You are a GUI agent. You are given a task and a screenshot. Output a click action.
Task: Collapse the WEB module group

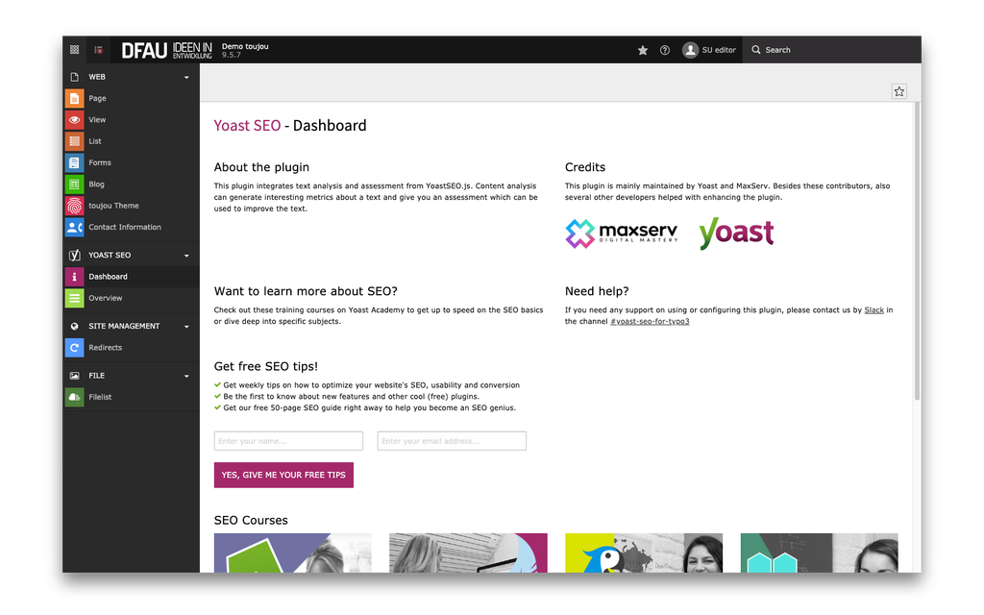coord(186,77)
